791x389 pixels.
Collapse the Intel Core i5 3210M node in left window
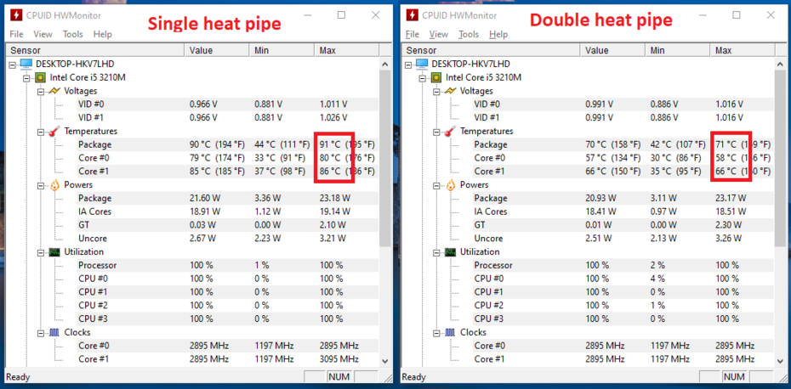pos(26,78)
